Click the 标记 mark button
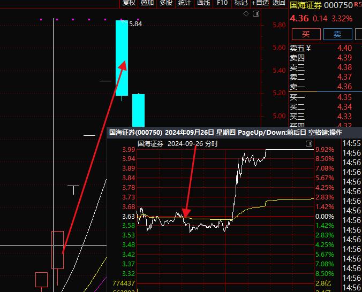 pyautogui.click(x=241, y=3)
